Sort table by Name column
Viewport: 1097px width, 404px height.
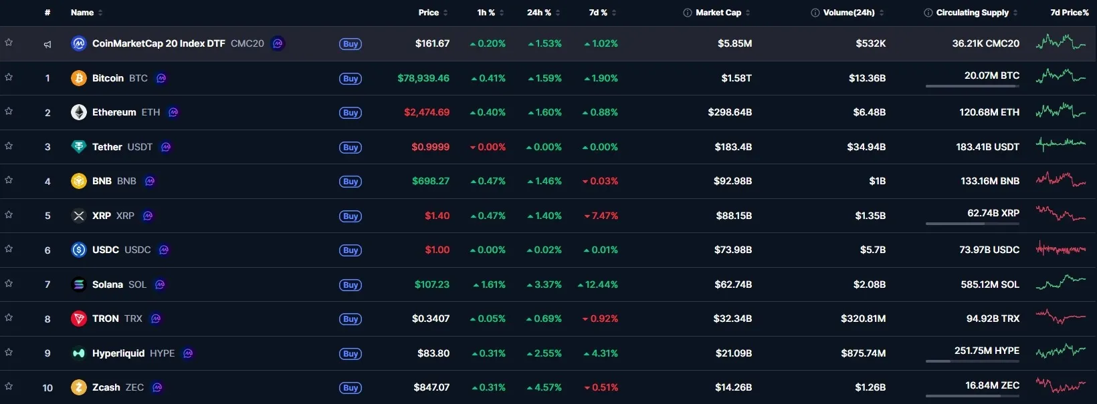pyautogui.click(x=86, y=13)
